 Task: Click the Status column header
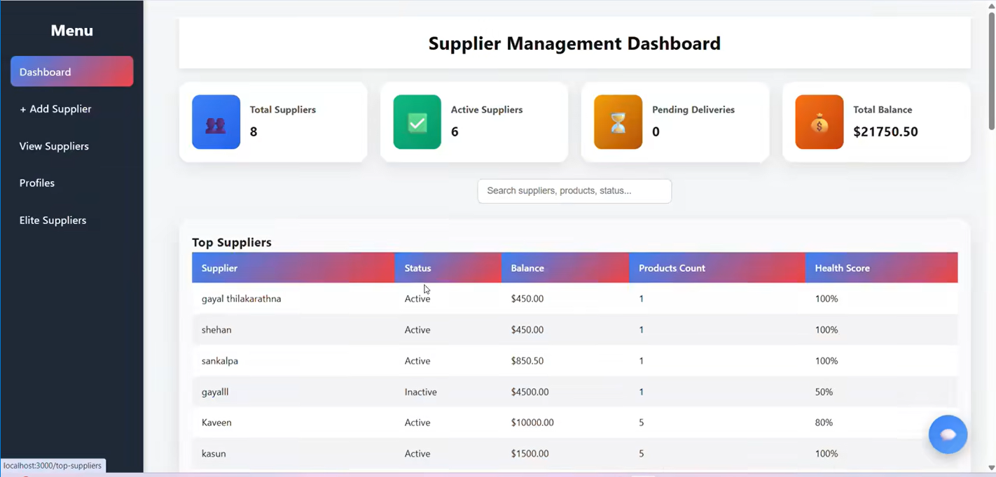tap(417, 269)
